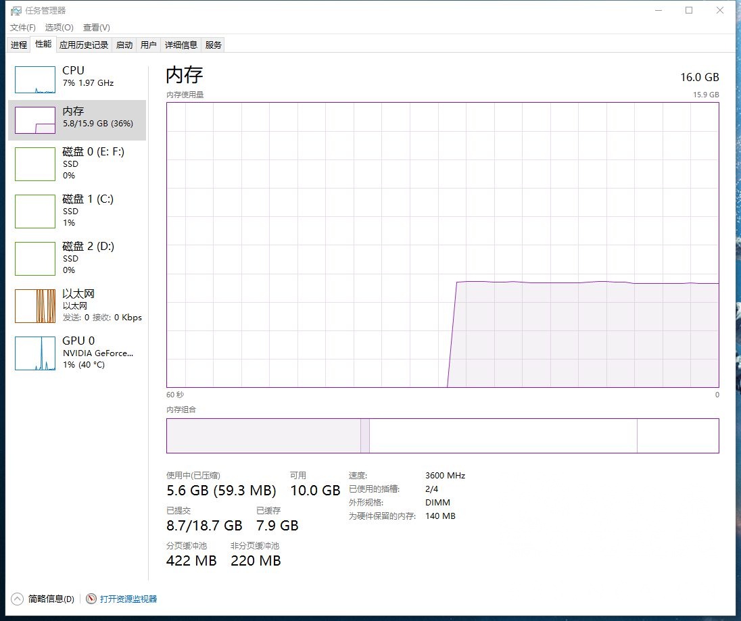Click the 磁盘 0 (E: F:) label
The width and height of the screenshot is (741, 621).
pyautogui.click(x=93, y=151)
